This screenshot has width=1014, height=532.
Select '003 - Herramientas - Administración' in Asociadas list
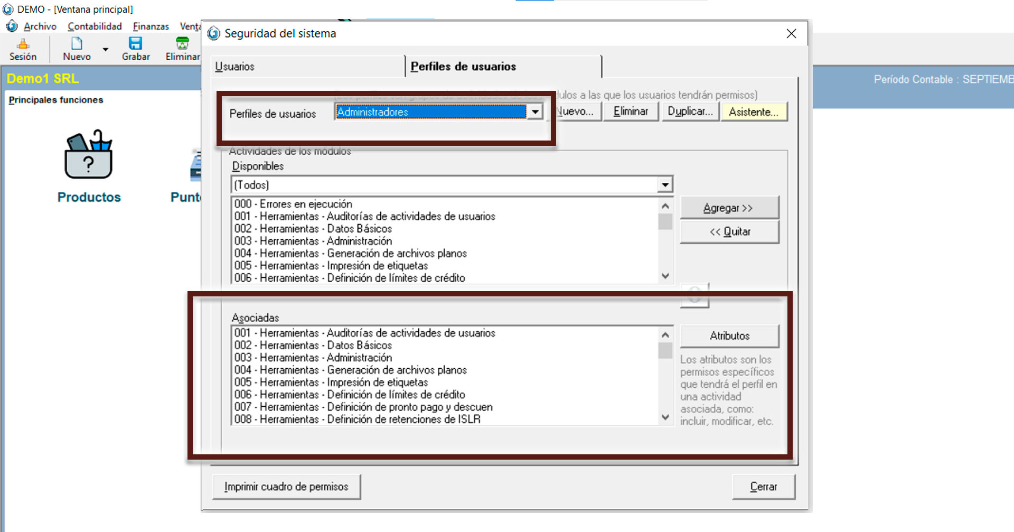click(313, 358)
